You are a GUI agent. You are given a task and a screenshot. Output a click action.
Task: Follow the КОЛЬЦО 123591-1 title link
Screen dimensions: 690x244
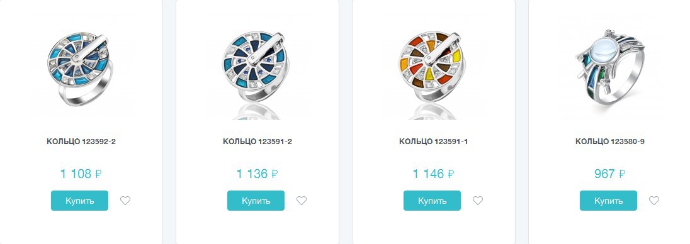433,141
